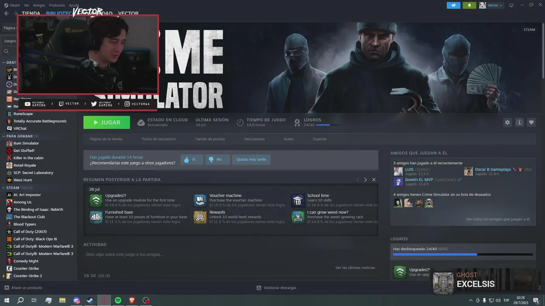Open the Discusiones tab
The width and height of the screenshot is (545, 306).
(x=254, y=139)
